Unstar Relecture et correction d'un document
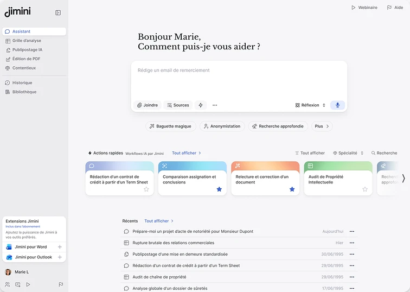The height and width of the screenshot is (292, 410). [x=292, y=189]
